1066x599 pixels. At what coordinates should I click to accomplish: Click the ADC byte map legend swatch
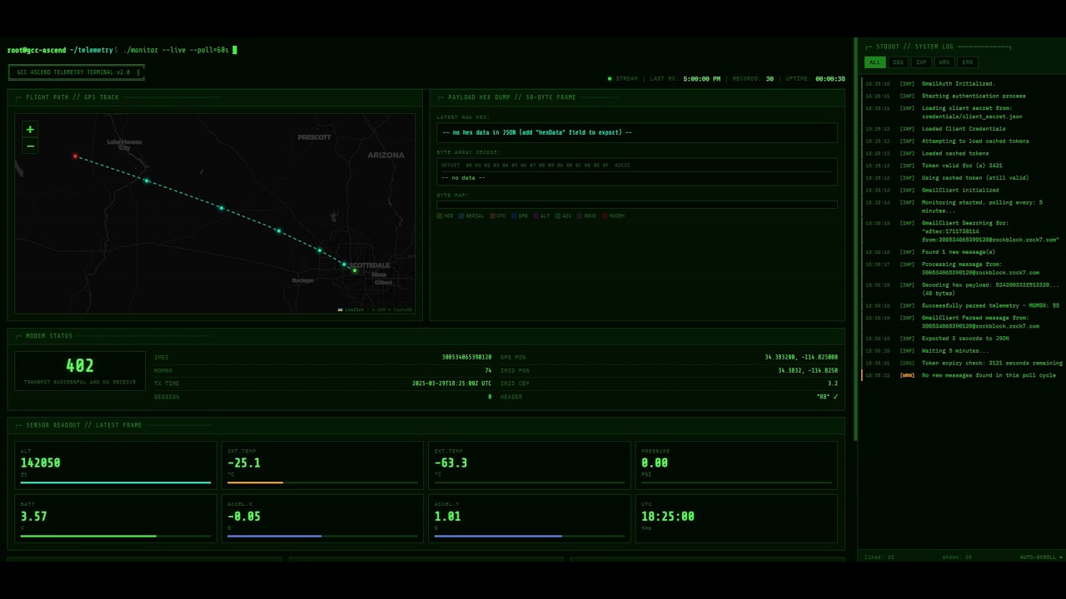[558, 216]
